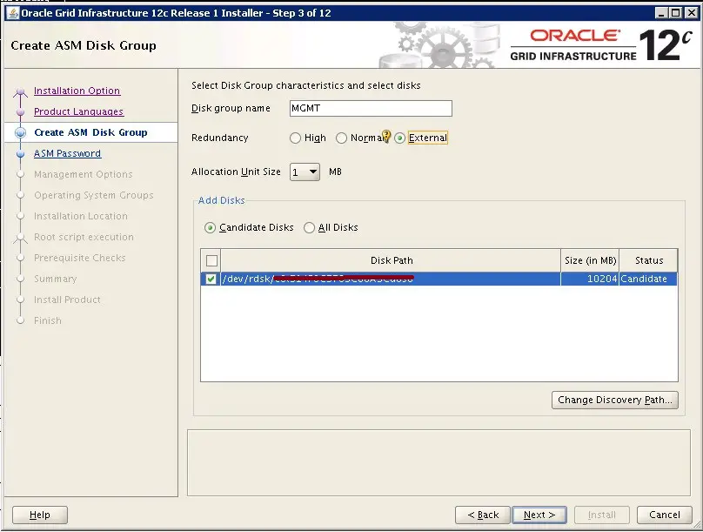Click the Management Options step
703x532 pixels.
[x=84, y=174]
